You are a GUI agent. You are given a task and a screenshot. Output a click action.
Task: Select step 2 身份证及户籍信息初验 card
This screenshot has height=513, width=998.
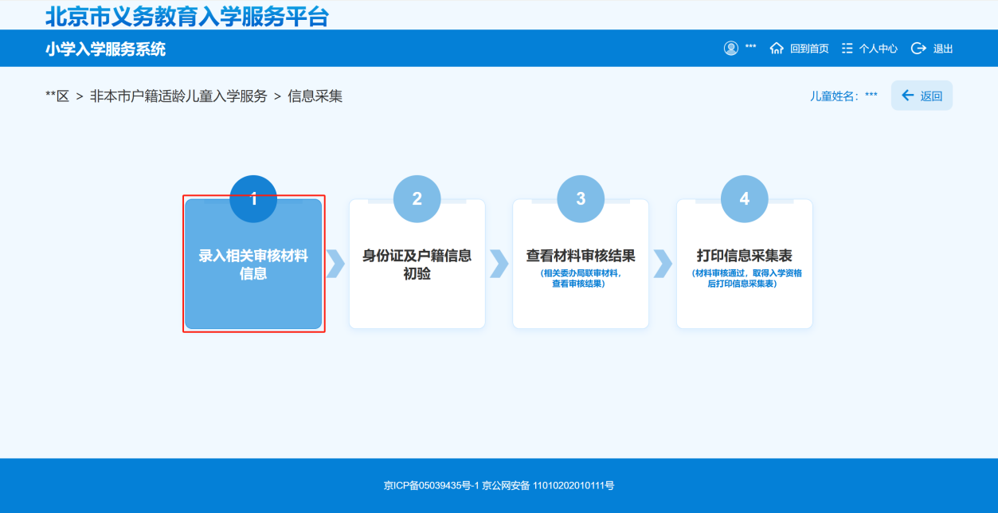pos(417,264)
